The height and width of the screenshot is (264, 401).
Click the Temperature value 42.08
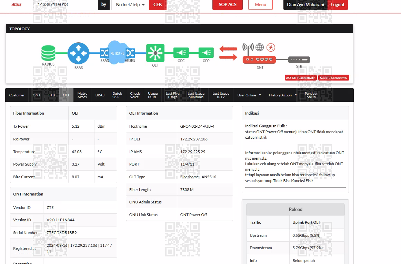point(77,152)
